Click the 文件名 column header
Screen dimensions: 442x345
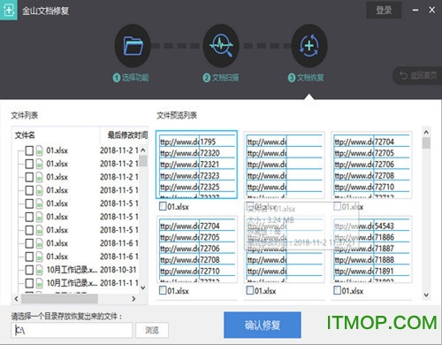[25, 135]
